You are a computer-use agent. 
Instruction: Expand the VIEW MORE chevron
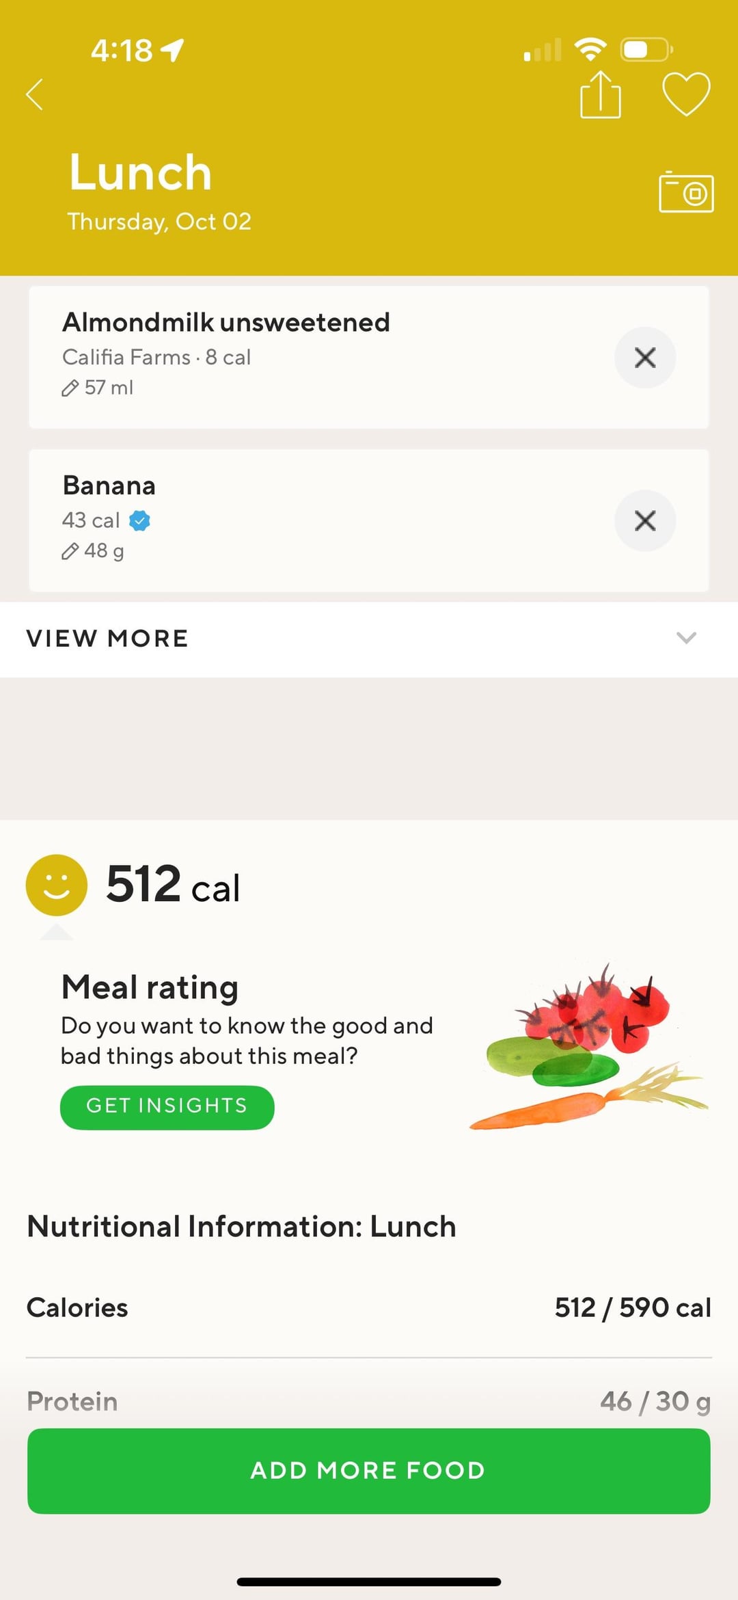point(686,638)
